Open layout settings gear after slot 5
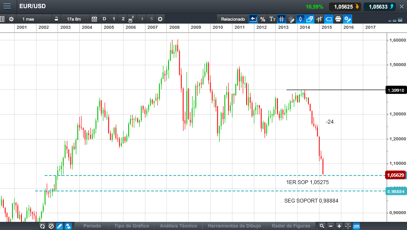 [x=160, y=19]
